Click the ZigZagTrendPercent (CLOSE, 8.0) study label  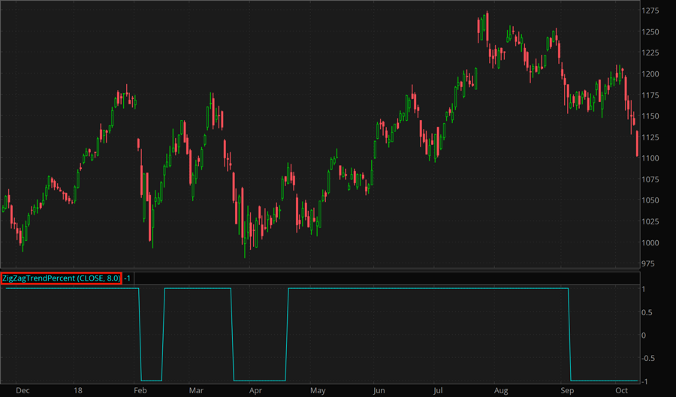click(x=61, y=278)
